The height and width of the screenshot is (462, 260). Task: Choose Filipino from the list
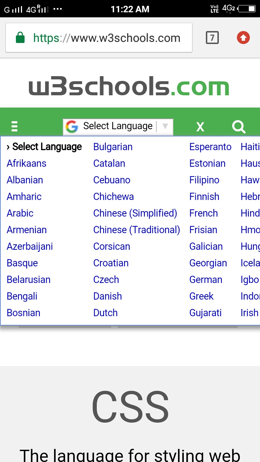coord(204,180)
